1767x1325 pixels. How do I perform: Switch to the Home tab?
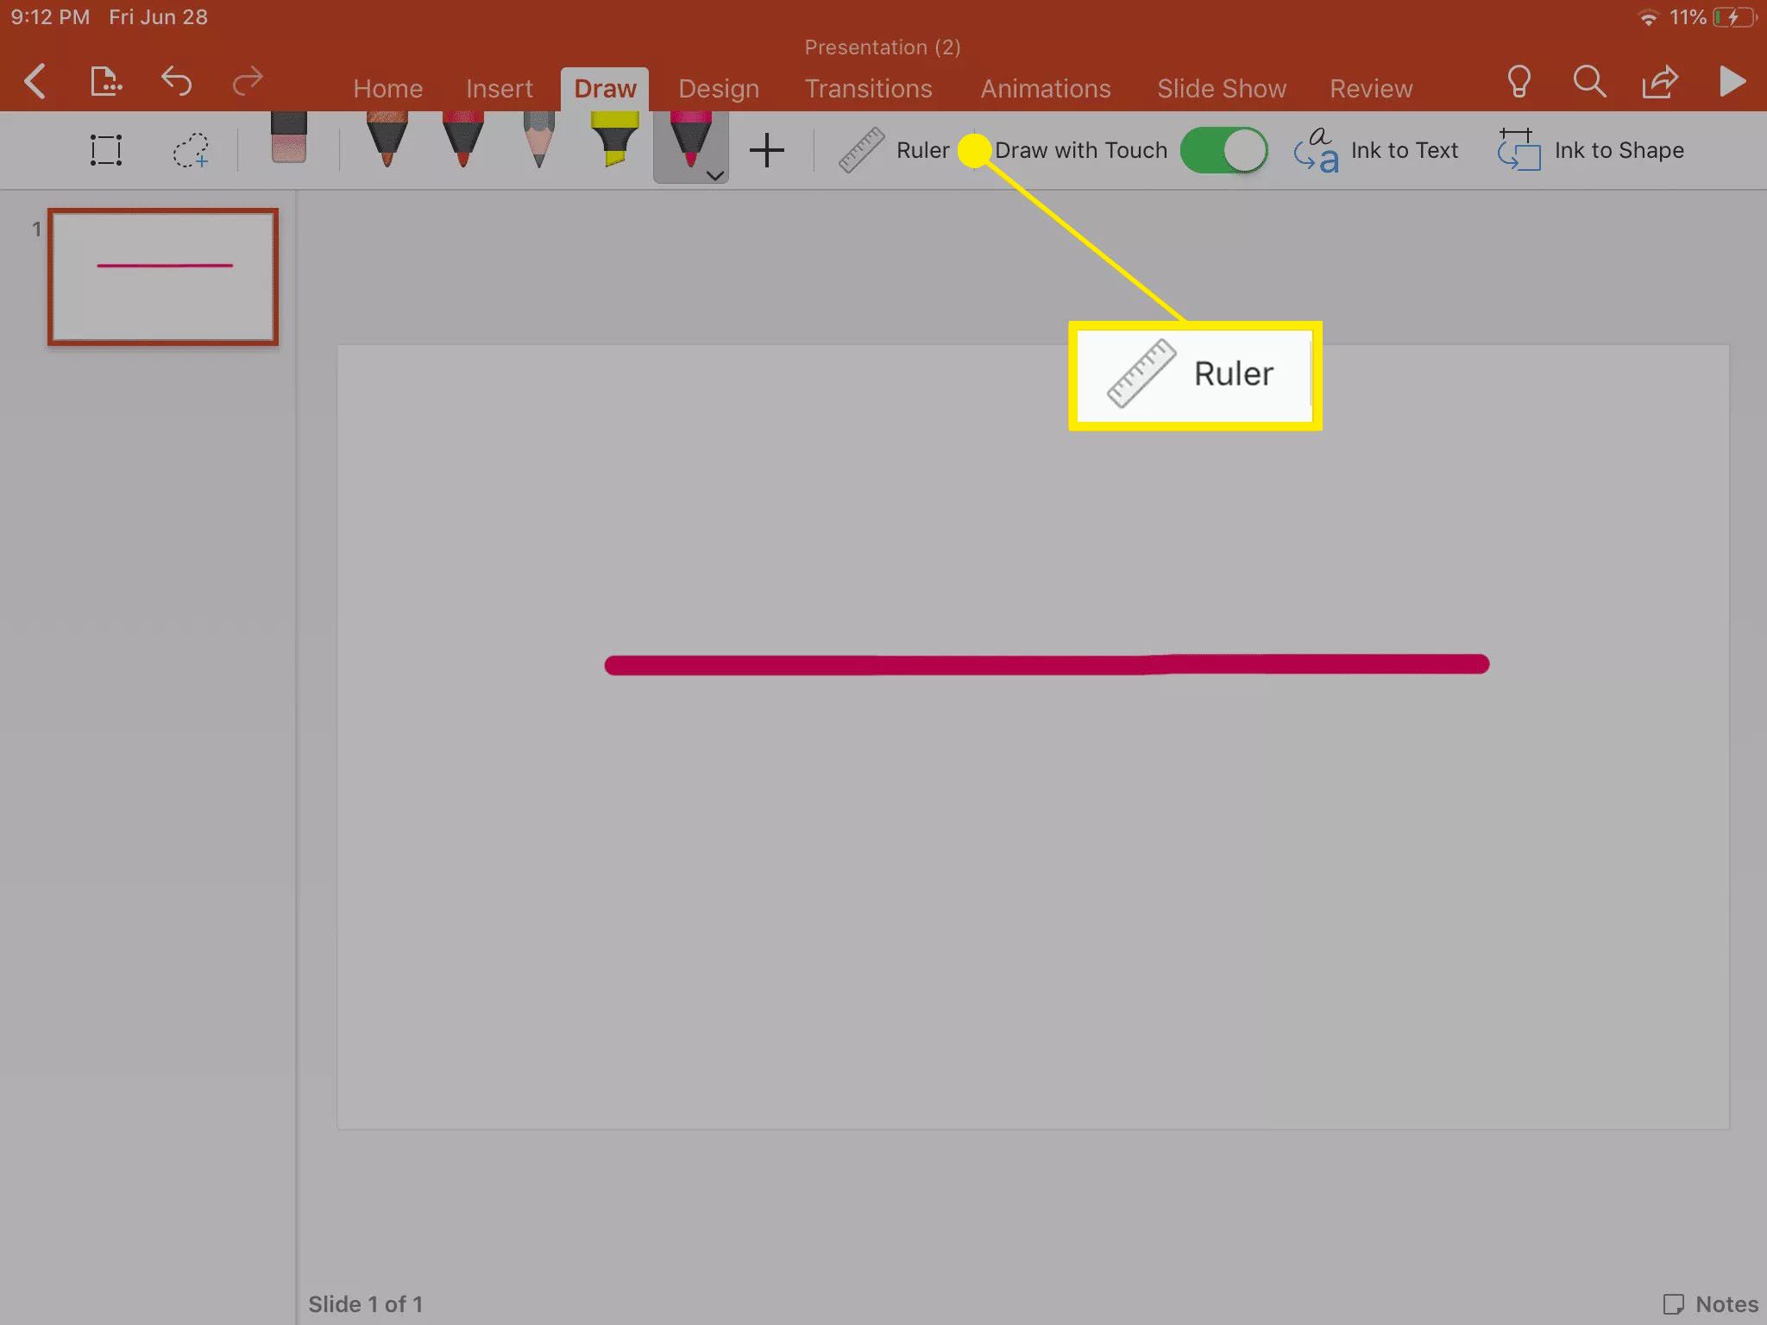(387, 86)
